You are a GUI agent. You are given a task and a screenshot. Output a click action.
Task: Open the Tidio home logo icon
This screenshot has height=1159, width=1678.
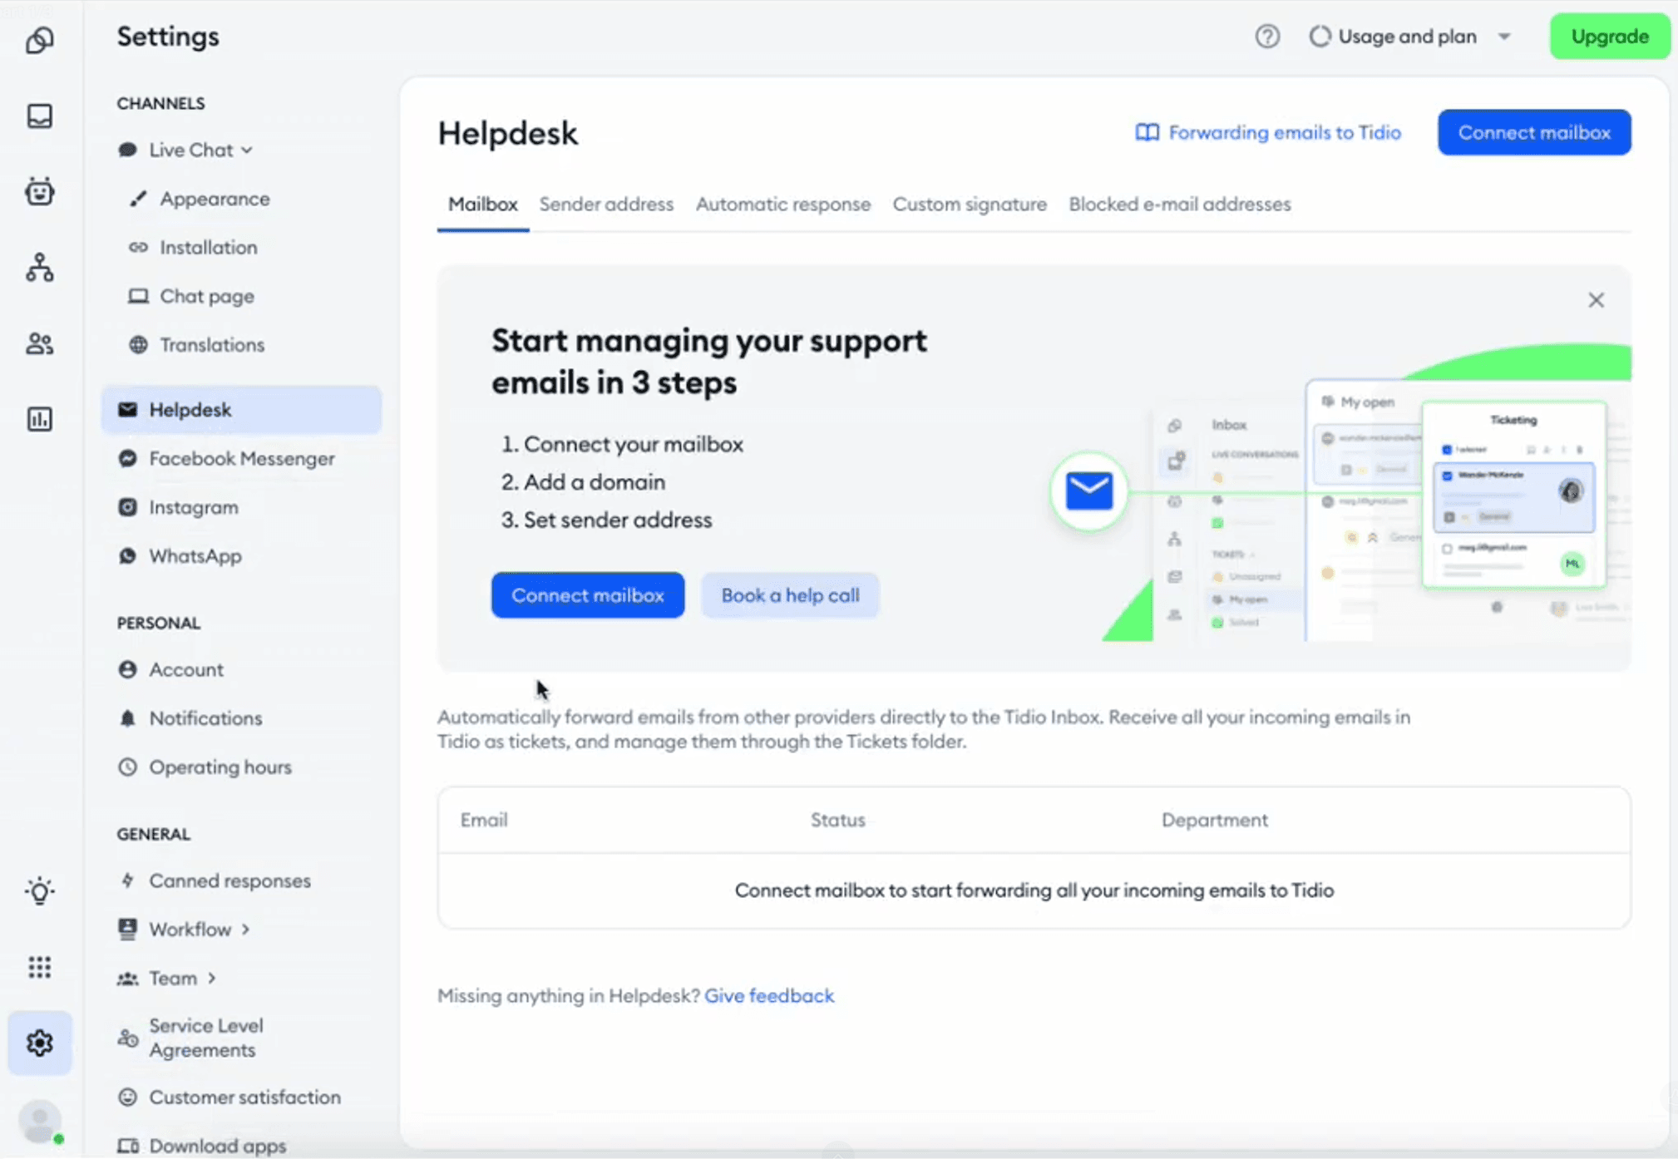(39, 39)
